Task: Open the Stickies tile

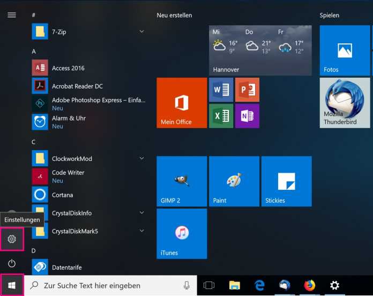Action: point(287,181)
